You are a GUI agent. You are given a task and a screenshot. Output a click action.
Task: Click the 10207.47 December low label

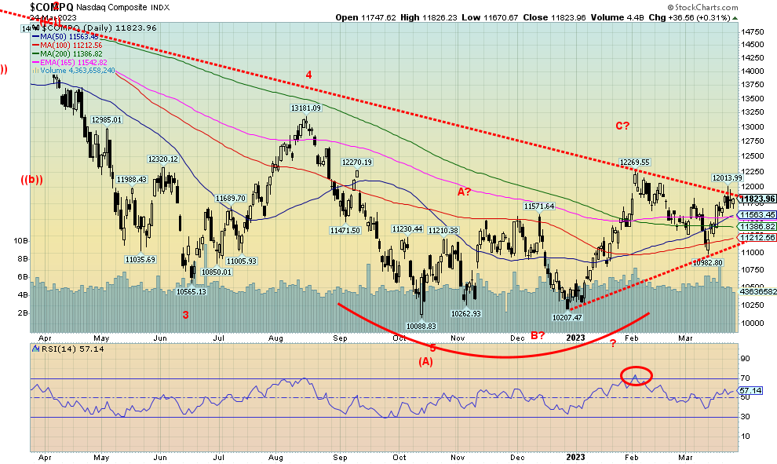tap(567, 318)
